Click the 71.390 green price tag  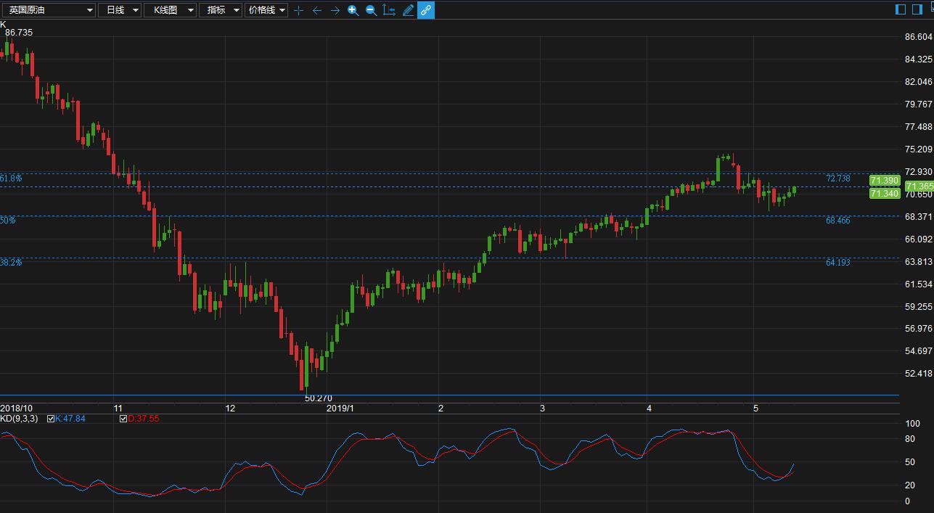click(x=885, y=180)
